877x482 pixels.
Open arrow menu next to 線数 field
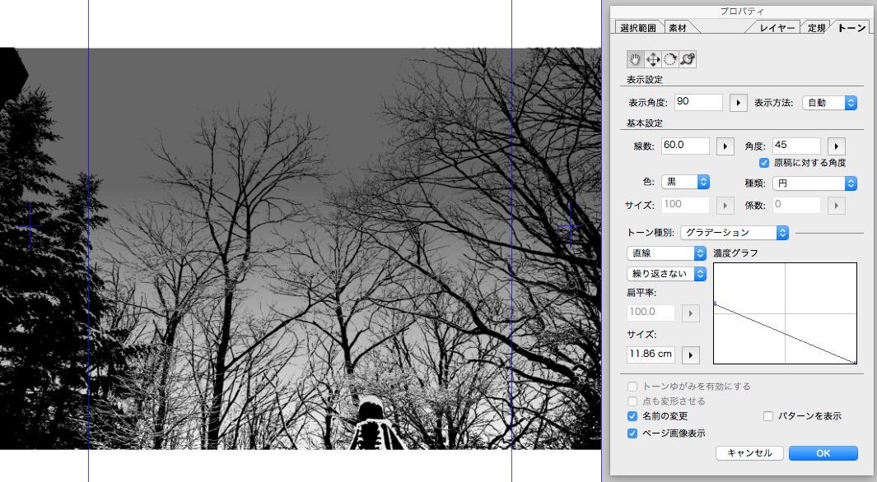[x=725, y=146]
